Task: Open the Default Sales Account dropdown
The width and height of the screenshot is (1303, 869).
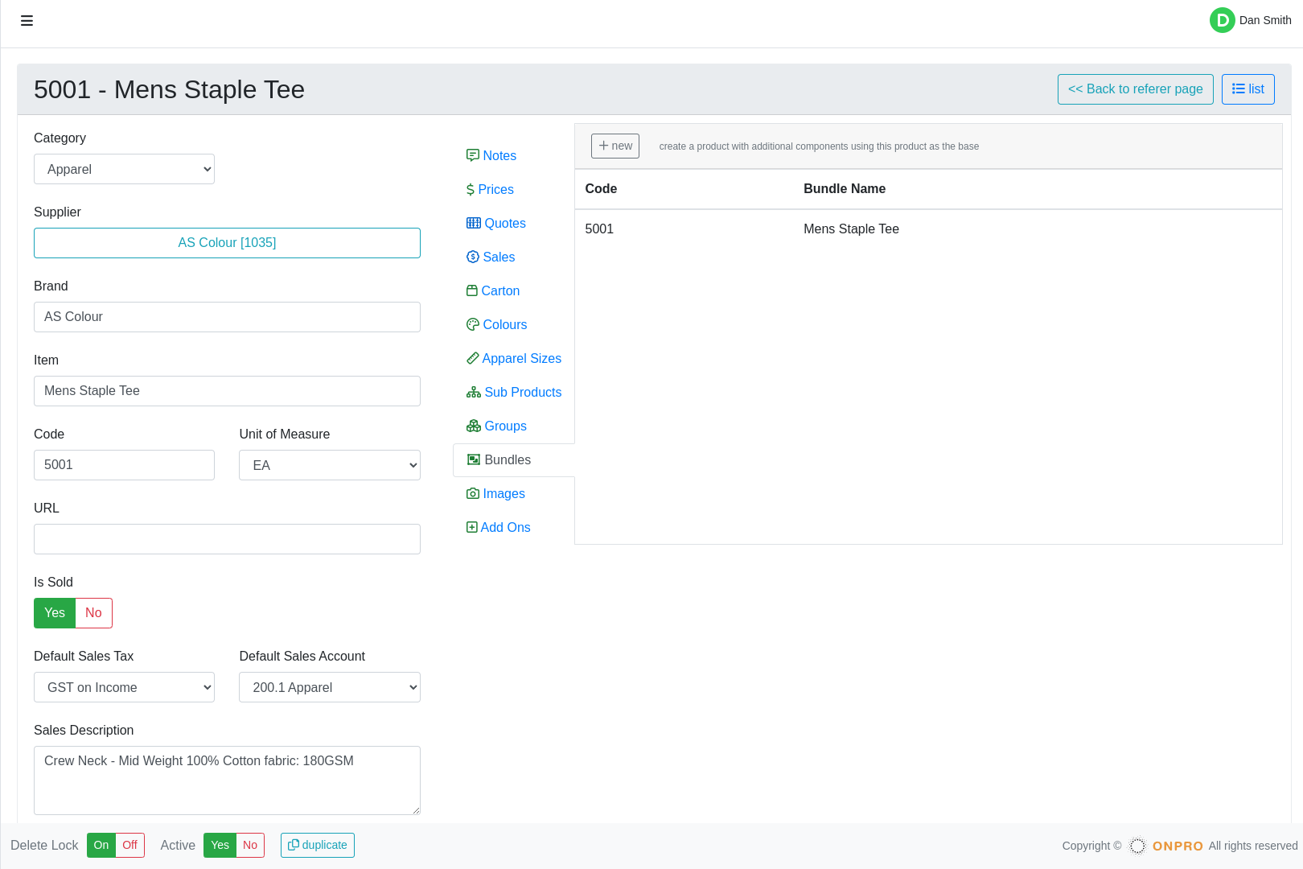Action: pos(330,687)
